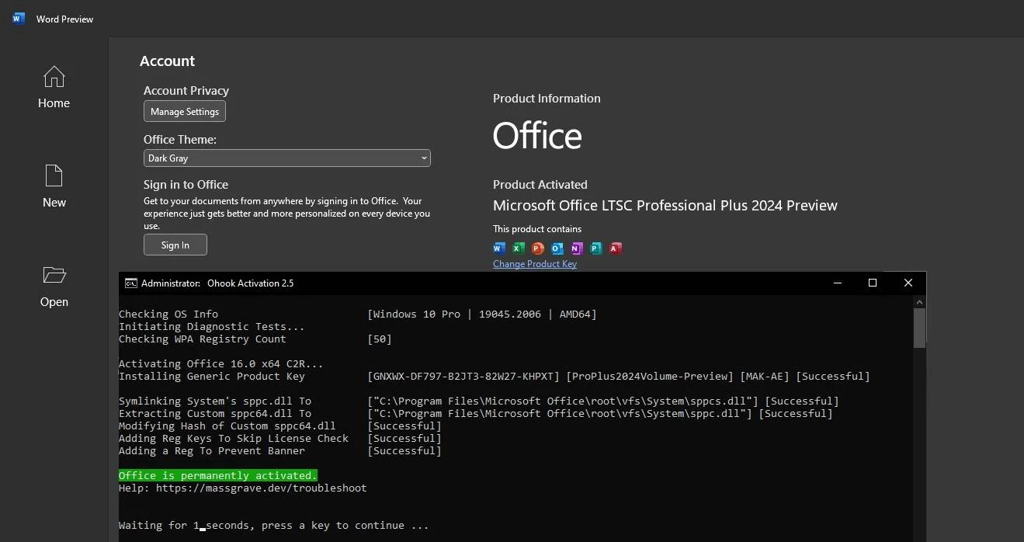Click the Manage Settings button

click(185, 112)
